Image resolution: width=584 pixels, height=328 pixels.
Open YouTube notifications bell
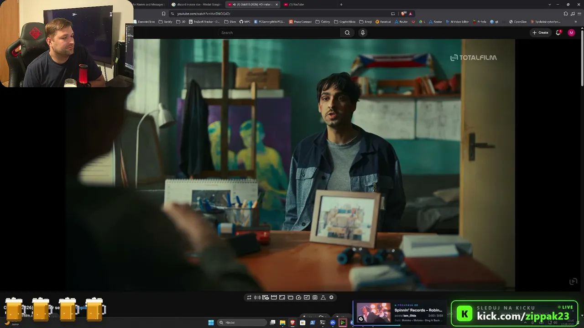[x=558, y=33]
